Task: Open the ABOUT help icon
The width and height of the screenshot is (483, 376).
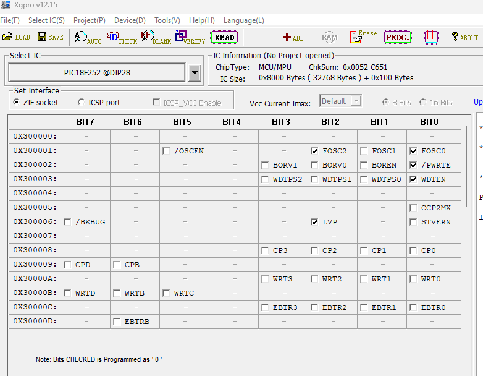Action: click(464, 37)
